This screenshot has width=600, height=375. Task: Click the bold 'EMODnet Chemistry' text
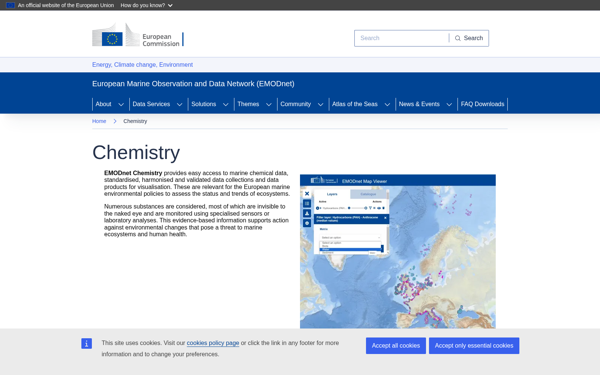pos(133,173)
